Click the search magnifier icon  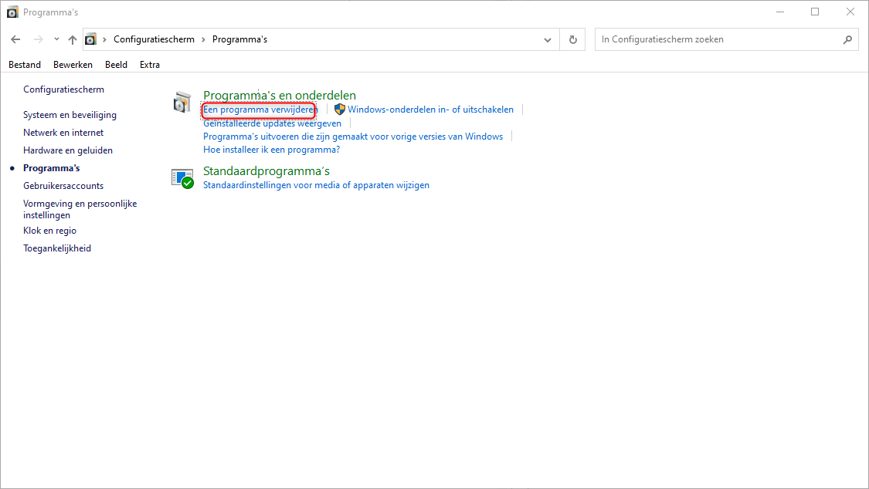tap(847, 40)
